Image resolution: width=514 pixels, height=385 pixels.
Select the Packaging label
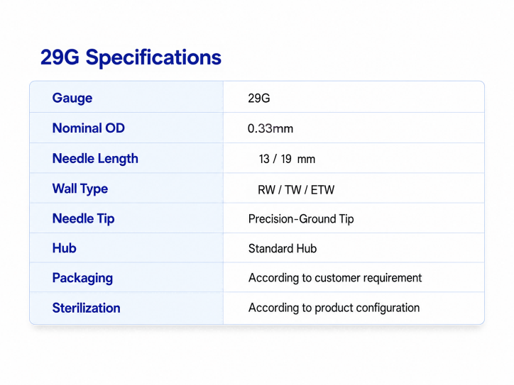(82, 278)
